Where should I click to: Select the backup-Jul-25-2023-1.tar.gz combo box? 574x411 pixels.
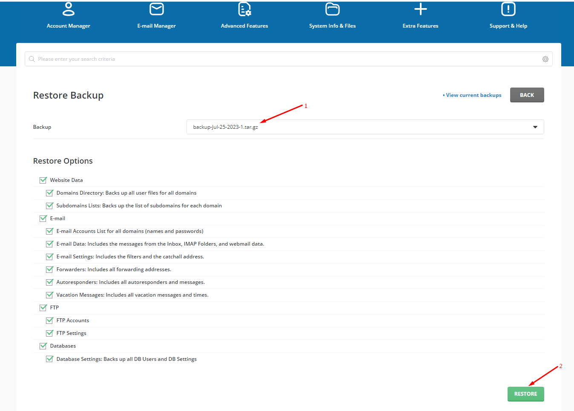pyautogui.click(x=365, y=127)
